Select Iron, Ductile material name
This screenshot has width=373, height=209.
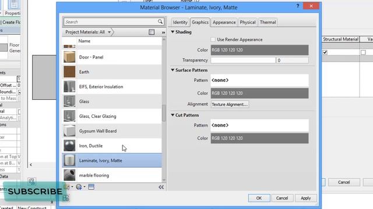click(91, 146)
